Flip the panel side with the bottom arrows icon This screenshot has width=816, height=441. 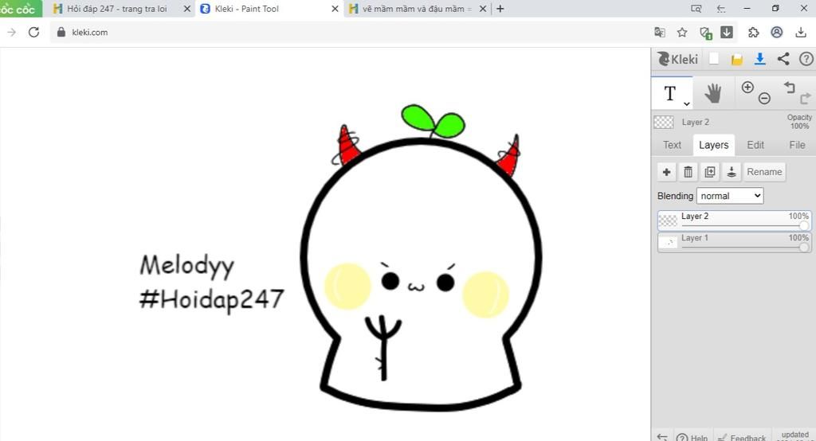click(x=662, y=437)
